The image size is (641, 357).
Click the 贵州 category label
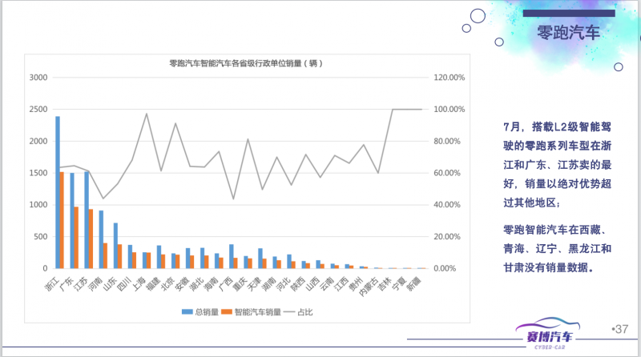356,283
